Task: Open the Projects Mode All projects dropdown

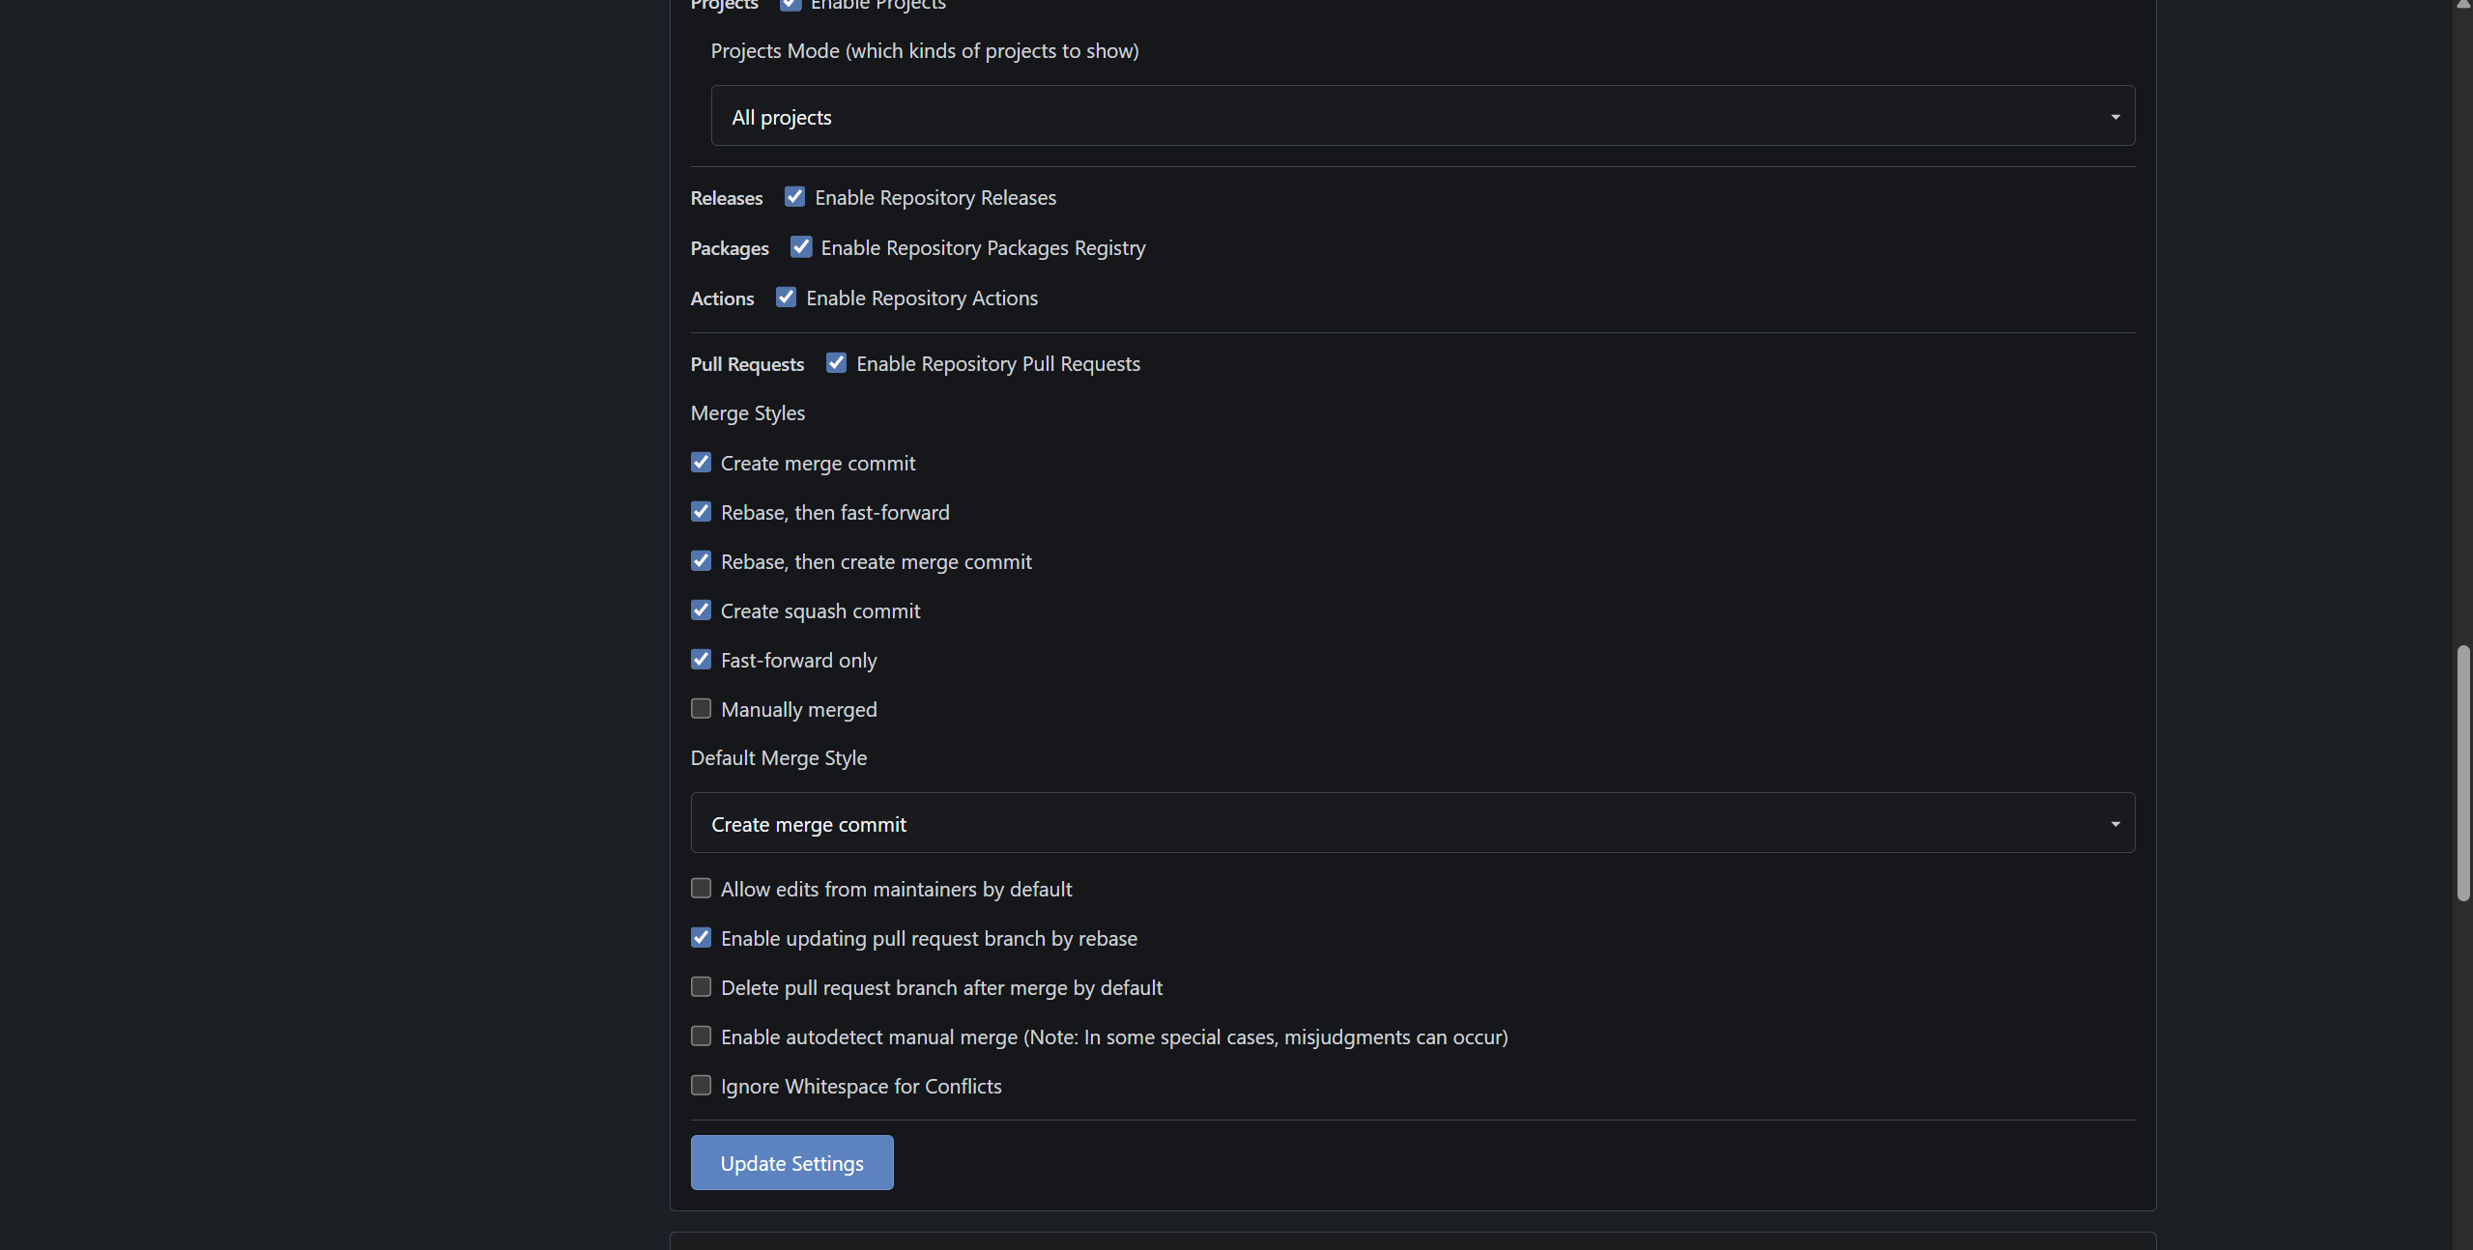Action: [1422, 116]
